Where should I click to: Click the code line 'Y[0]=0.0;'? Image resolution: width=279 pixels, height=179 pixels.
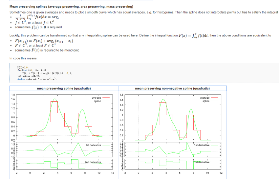coord(23,67)
